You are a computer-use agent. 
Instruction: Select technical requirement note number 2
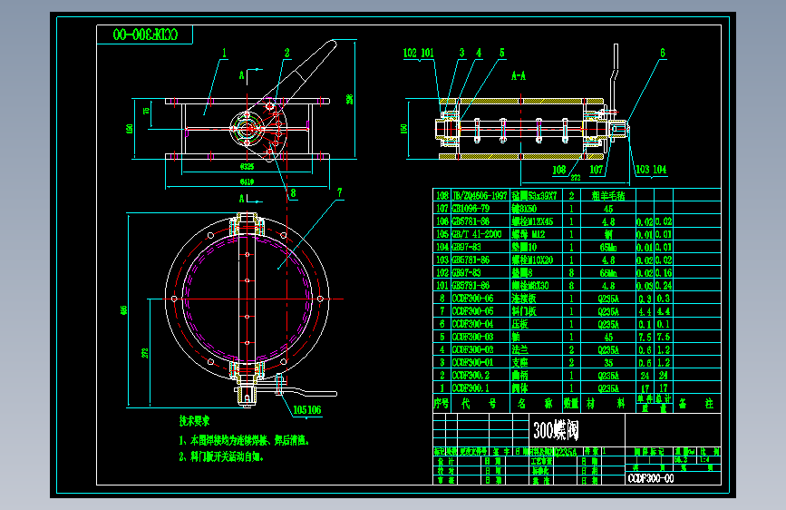[x=221, y=456]
